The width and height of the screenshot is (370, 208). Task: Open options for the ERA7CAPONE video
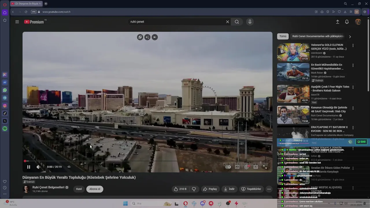pos(353,128)
